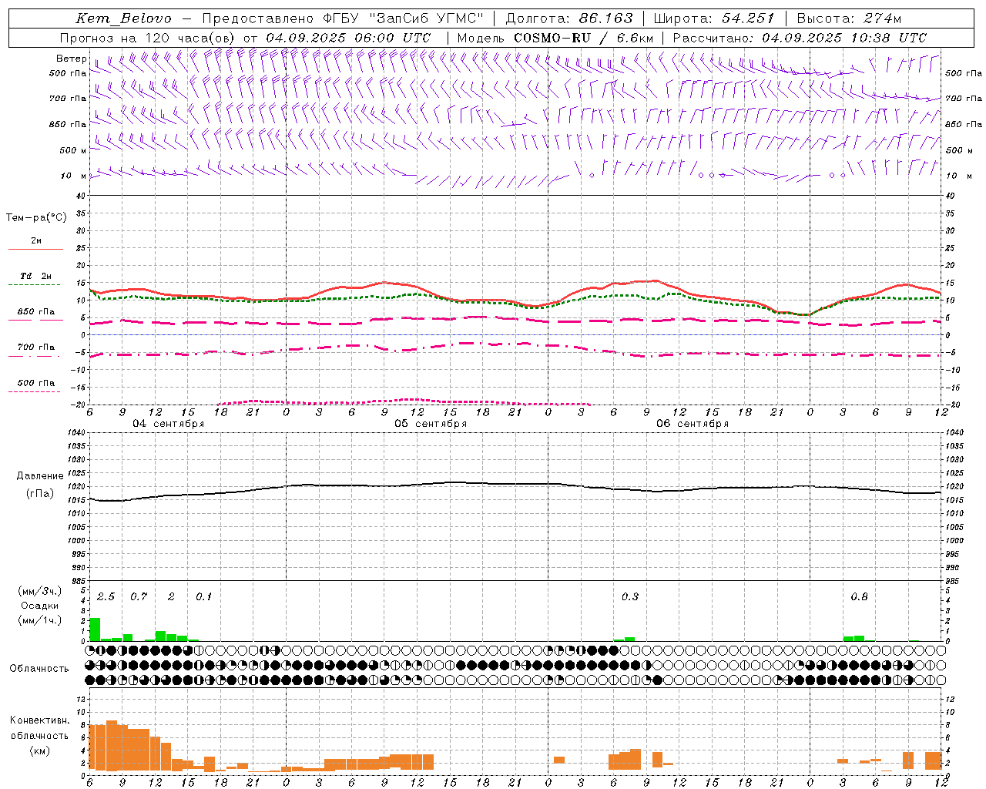Click the 3-hour precipitation value 0.3

coord(629,596)
